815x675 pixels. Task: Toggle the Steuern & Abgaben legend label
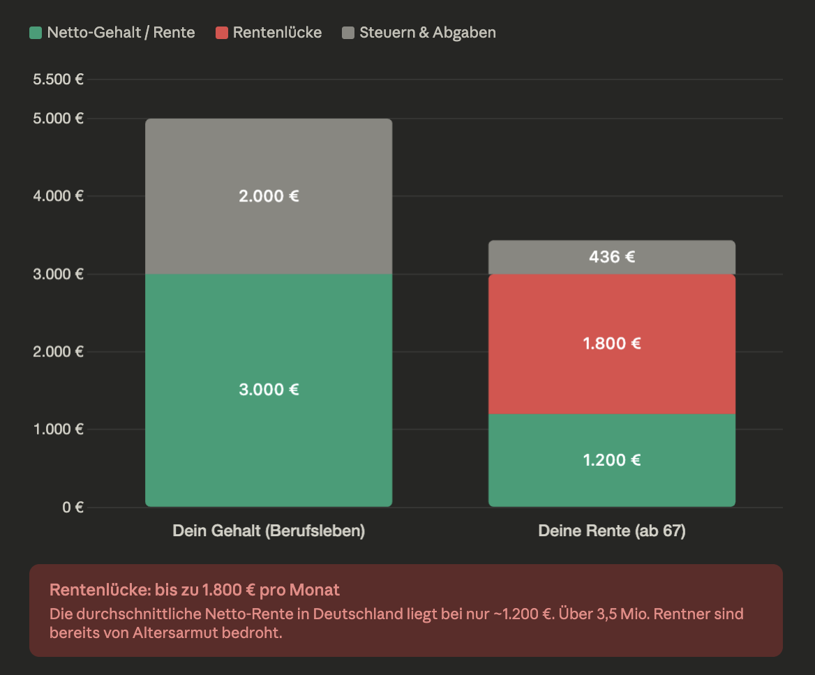point(427,33)
